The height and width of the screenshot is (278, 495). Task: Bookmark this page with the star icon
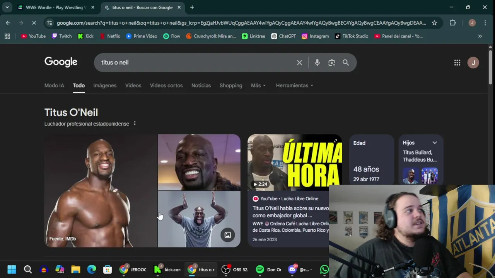coord(434,23)
